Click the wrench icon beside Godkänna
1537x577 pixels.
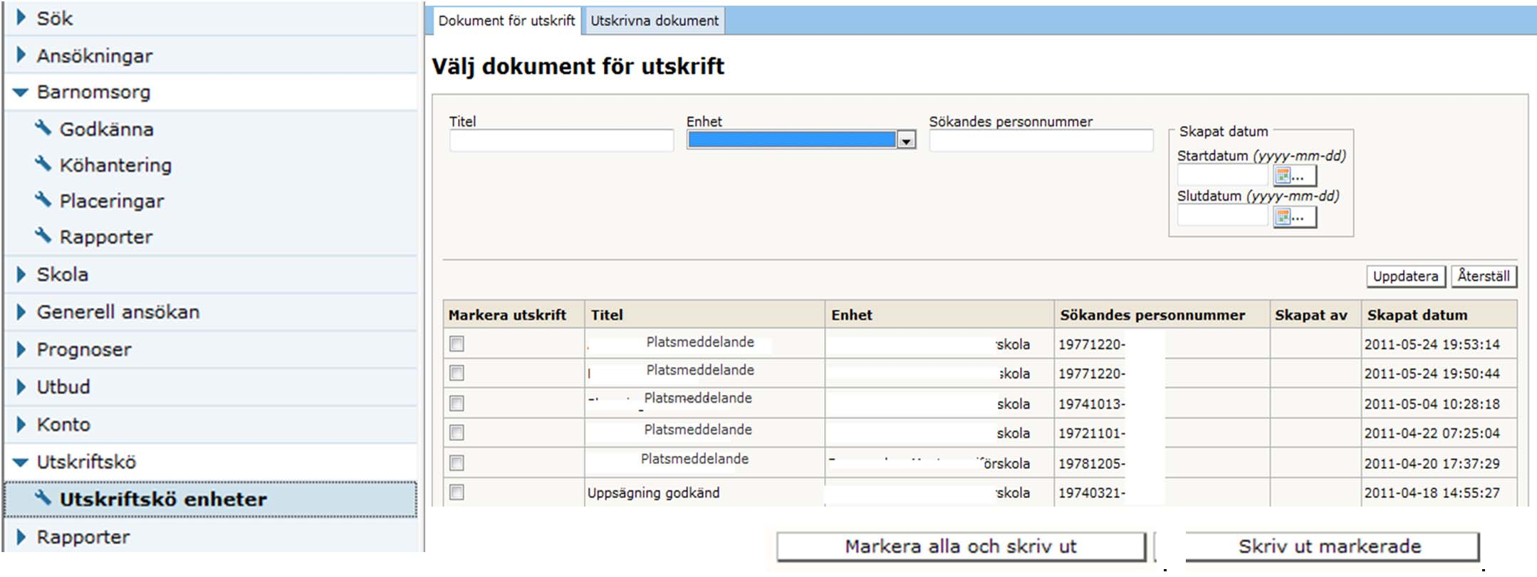click(x=43, y=128)
